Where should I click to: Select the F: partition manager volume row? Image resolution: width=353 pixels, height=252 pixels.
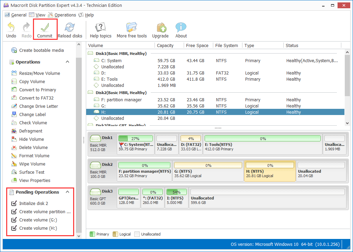point(215,100)
